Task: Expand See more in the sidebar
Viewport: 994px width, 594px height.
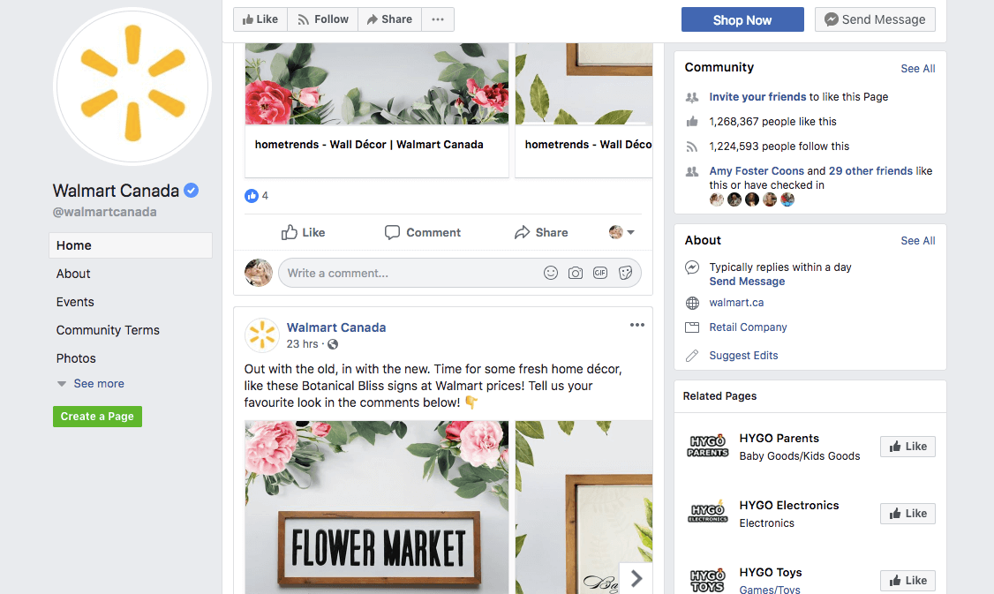Action: [98, 384]
